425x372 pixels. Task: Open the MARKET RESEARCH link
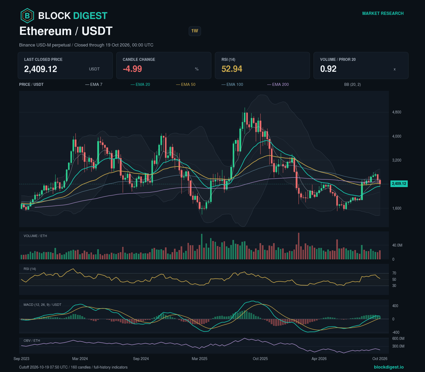coord(383,13)
